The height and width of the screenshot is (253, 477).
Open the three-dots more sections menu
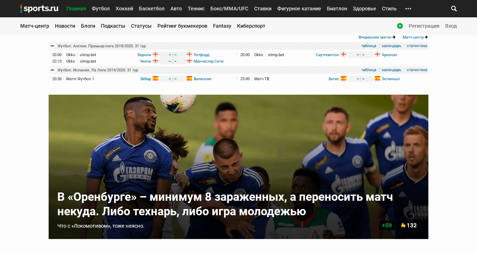(x=408, y=9)
